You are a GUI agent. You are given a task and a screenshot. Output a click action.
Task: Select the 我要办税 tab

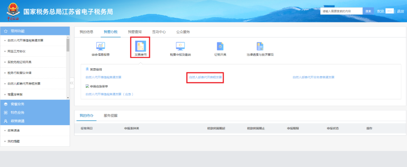tap(110, 32)
